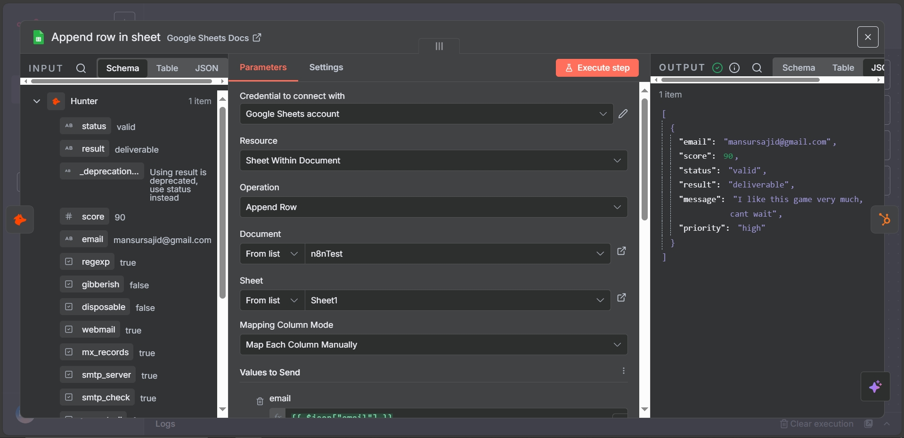Click the next HubSpot node button on right
904x438 pixels.
pyautogui.click(x=884, y=219)
